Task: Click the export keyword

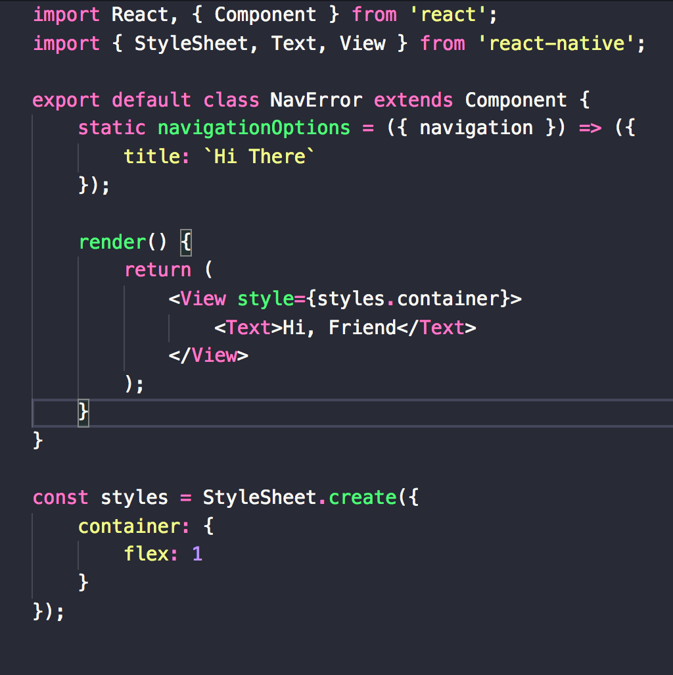Action: [x=66, y=100]
